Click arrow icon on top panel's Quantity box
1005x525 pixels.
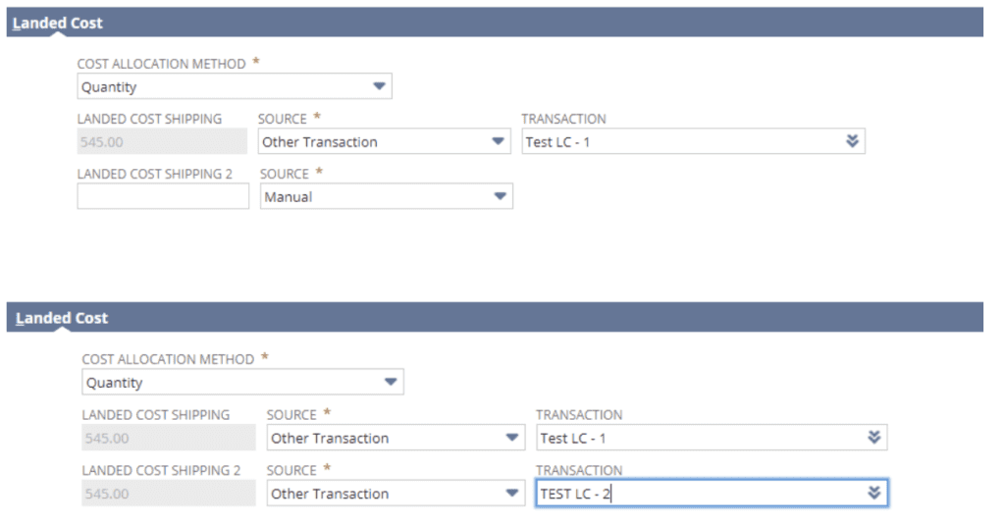pyautogui.click(x=380, y=86)
